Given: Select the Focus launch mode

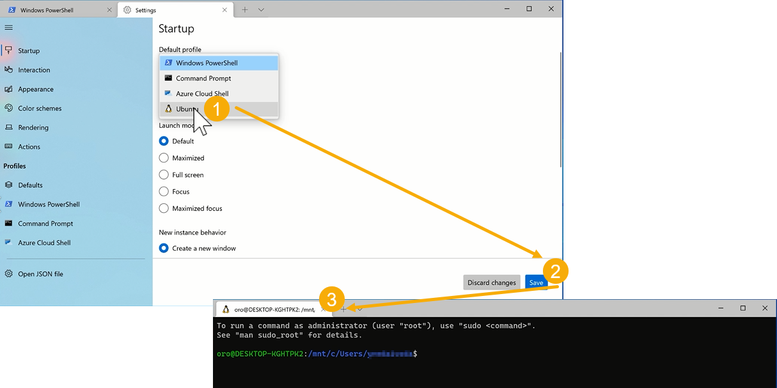Looking at the screenshot, I should 164,191.
